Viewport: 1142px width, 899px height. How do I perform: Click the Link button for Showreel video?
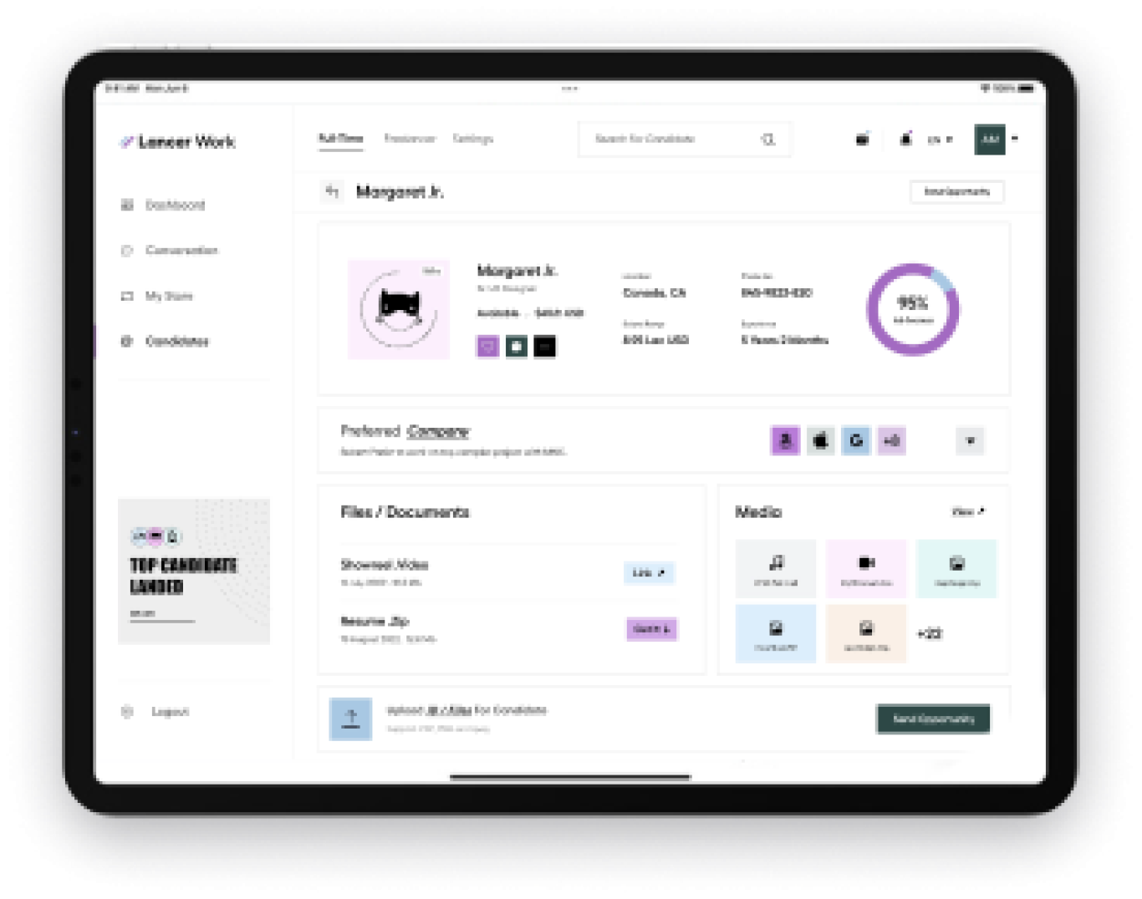coord(649,572)
